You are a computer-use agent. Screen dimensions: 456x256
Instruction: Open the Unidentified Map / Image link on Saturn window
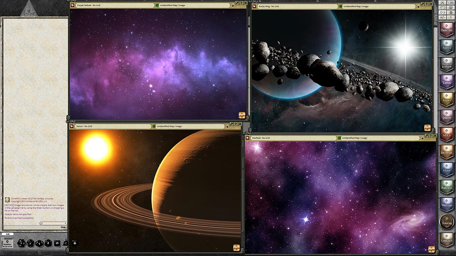(x=154, y=126)
